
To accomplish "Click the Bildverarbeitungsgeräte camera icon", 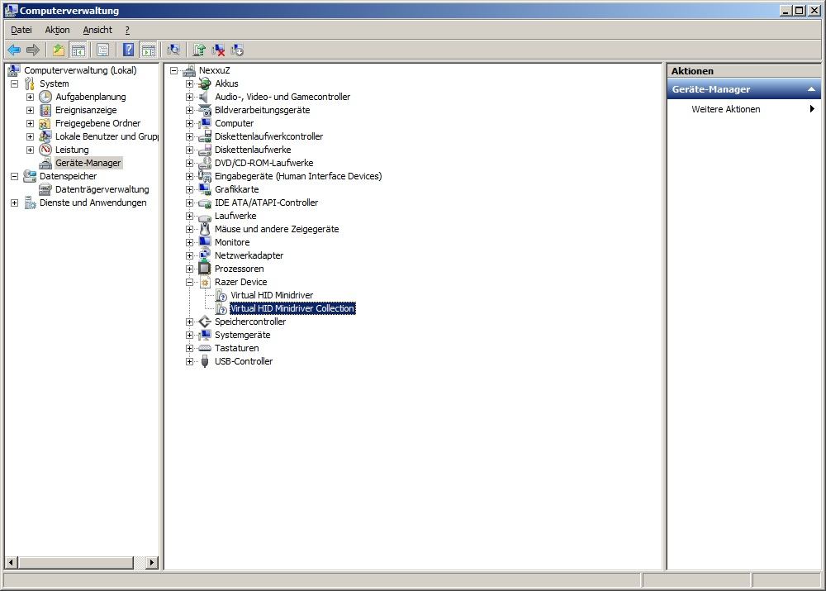I will coord(204,110).
